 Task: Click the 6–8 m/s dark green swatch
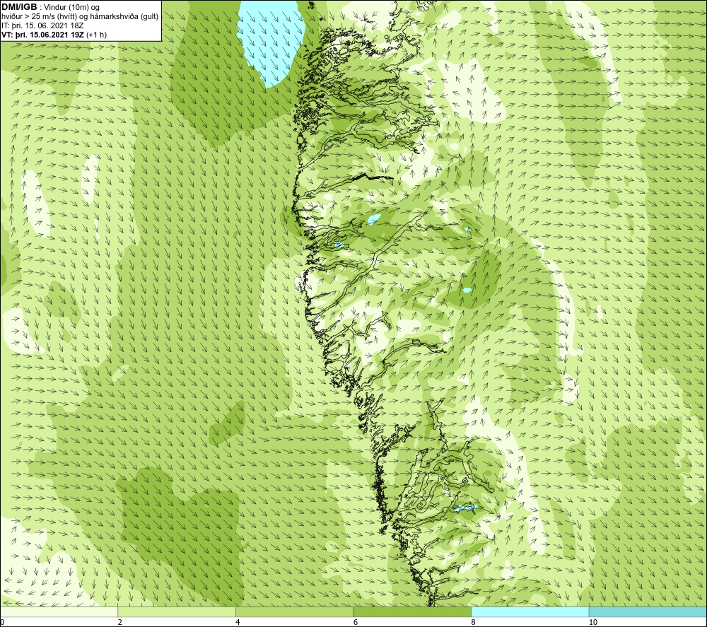[x=412, y=611]
